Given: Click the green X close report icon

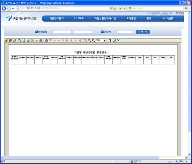Looking at the screenshot, I should pyautogui.click(x=118, y=40).
